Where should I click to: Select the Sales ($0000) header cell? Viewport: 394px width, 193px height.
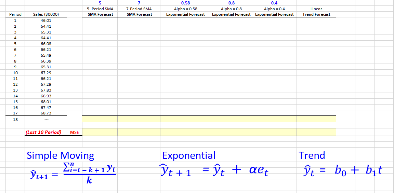coord(46,15)
